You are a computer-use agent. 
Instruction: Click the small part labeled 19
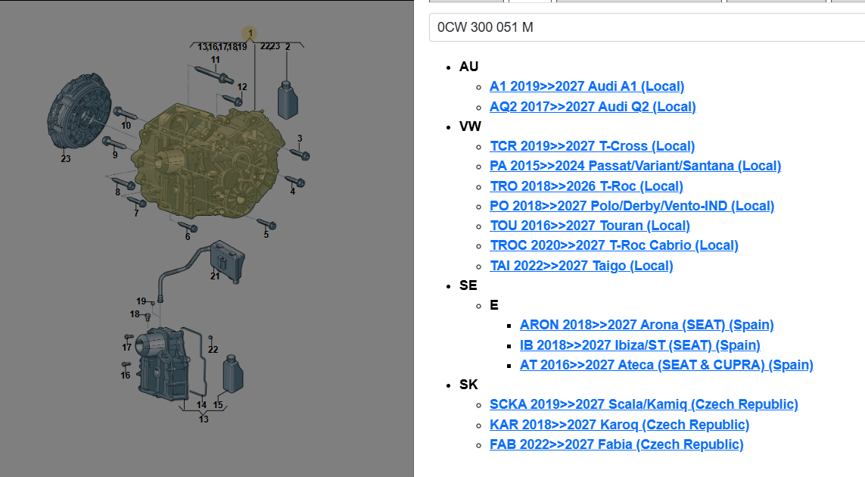pyautogui.click(x=153, y=303)
